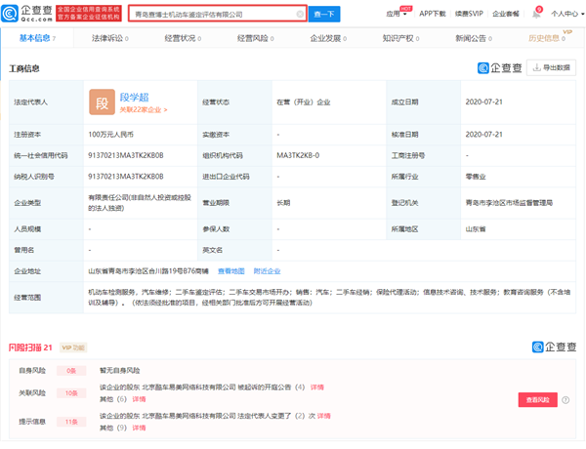Select organization code MA3TK2KB-0

pyautogui.click(x=298, y=155)
